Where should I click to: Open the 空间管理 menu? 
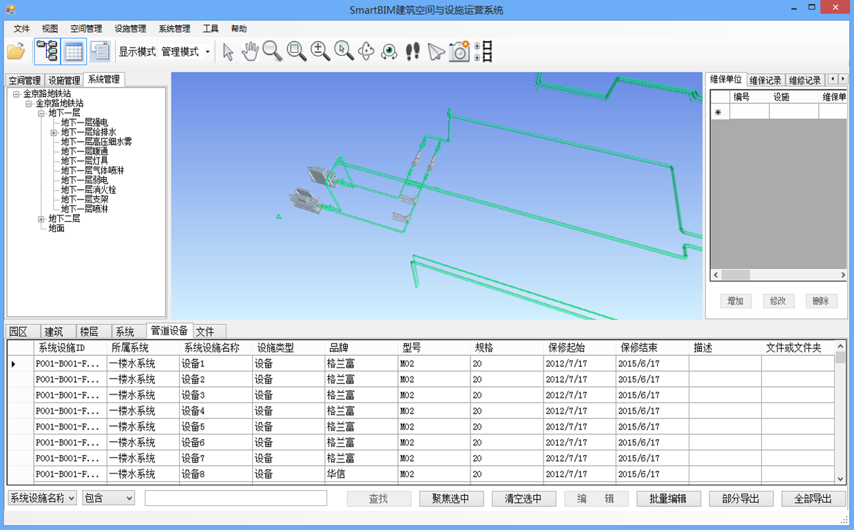click(86, 29)
